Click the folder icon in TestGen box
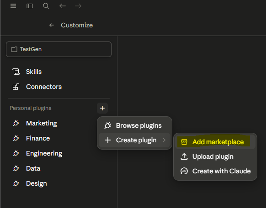Image resolution: width=266 pixels, height=208 pixels. point(14,49)
